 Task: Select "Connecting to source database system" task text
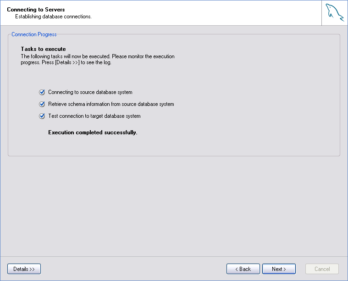point(90,92)
